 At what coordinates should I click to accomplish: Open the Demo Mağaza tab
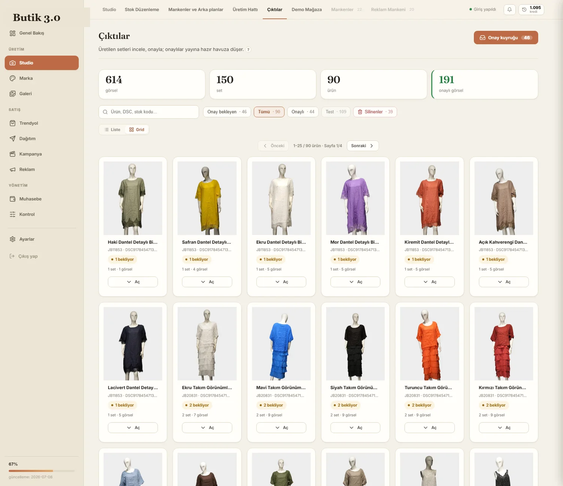point(307,9)
